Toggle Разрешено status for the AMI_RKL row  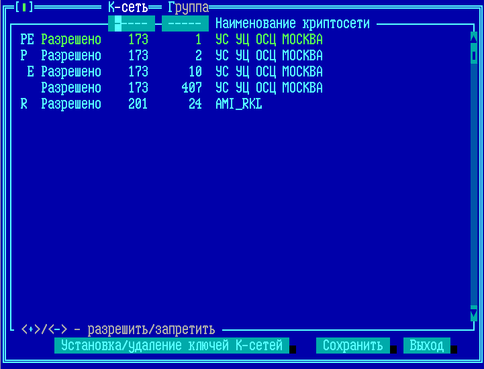click(70, 104)
